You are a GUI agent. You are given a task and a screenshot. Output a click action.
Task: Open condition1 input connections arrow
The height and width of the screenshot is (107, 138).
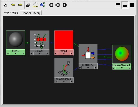80,68
